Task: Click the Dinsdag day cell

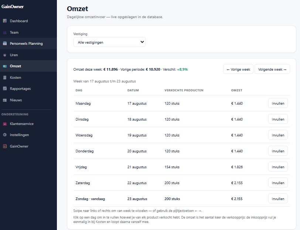Action: pyautogui.click(x=82, y=119)
